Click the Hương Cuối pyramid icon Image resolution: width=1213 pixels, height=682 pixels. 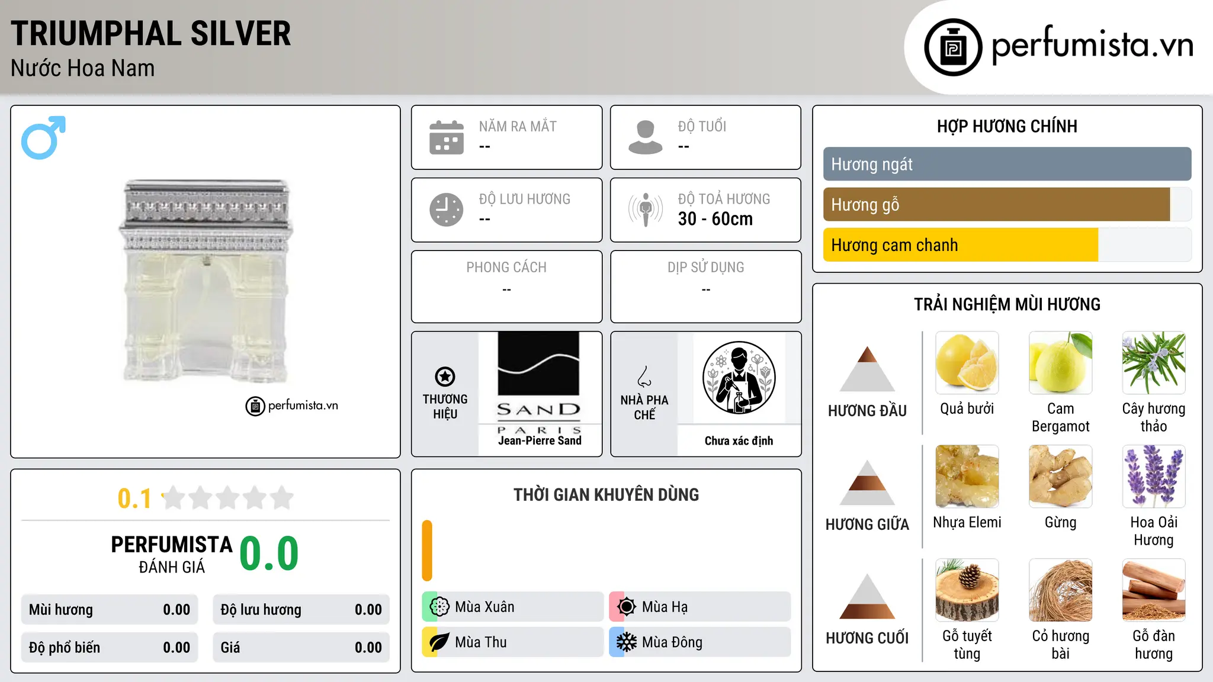[867, 596]
